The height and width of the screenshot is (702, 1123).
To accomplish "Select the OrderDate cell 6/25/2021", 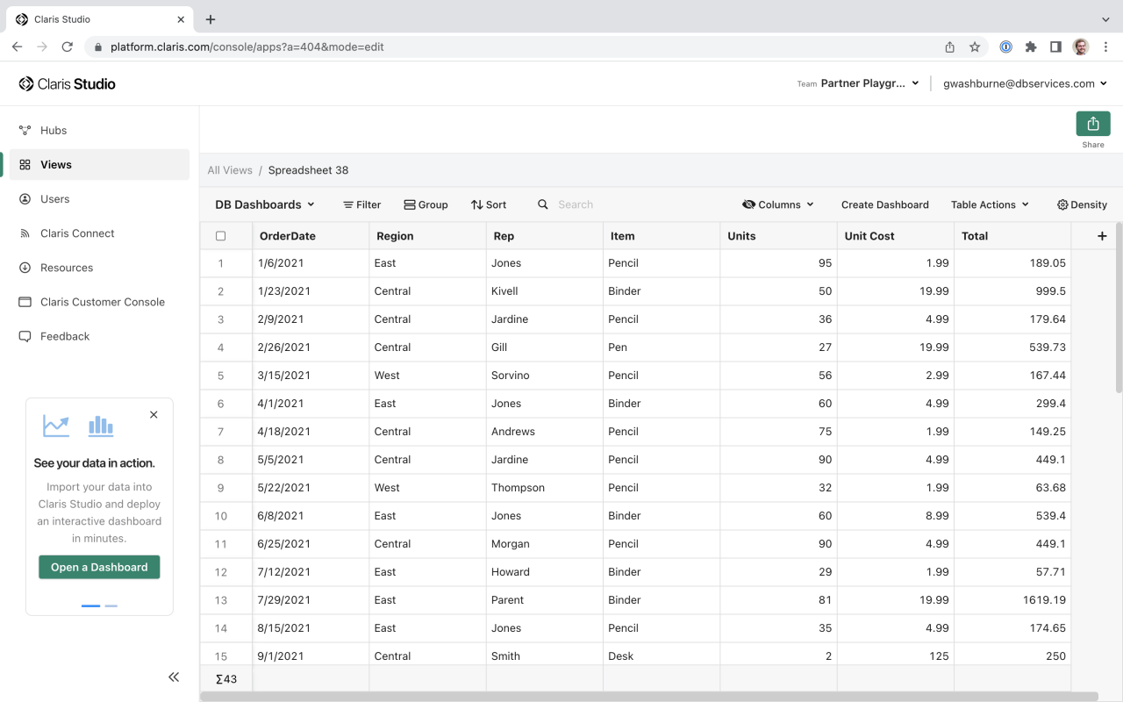I will click(311, 544).
